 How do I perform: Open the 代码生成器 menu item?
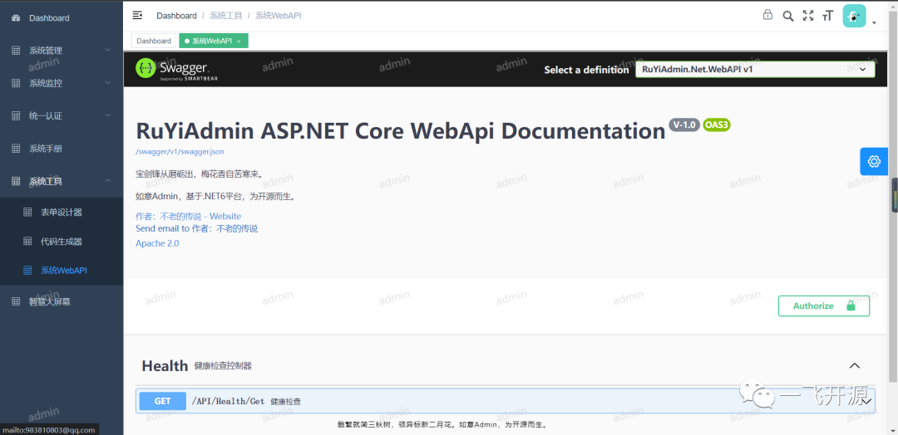tap(62, 242)
